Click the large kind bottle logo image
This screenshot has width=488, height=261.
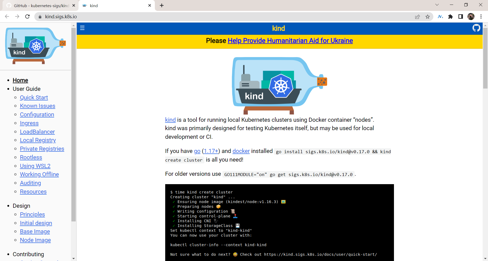click(x=280, y=85)
